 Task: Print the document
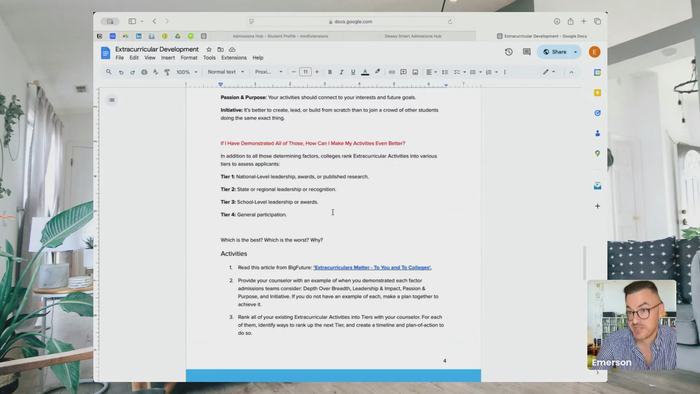pyautogui.click(x=144, y=72)
